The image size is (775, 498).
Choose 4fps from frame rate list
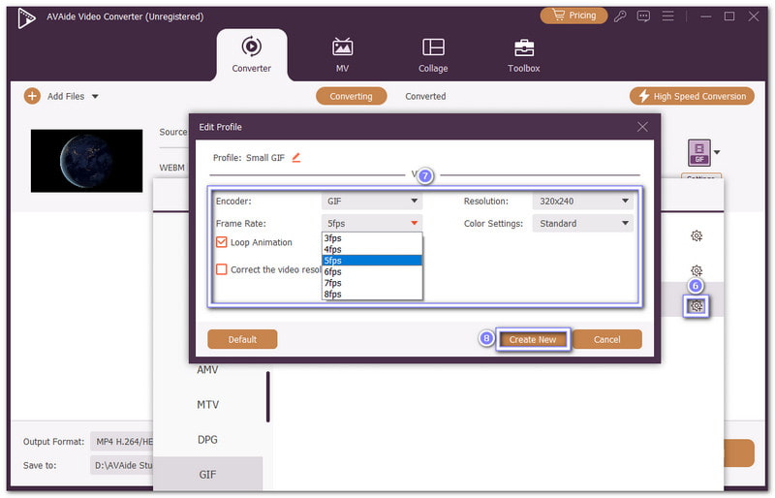tap(372, 249)
